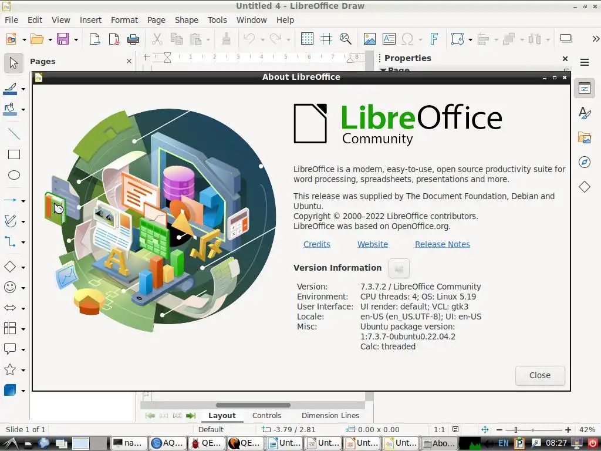Switch to the Controls layer tab
The image size is (601, 451).
click(267, 415)
